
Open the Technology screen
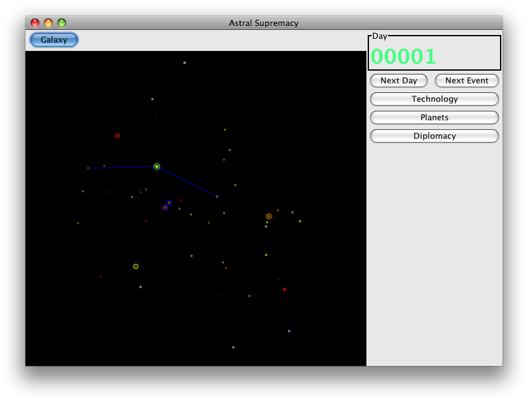(434, 99)
